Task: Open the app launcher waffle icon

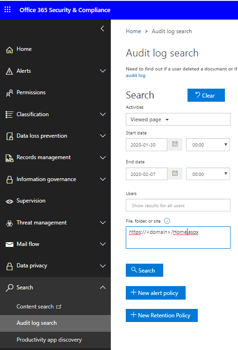Action: (7, 10)
